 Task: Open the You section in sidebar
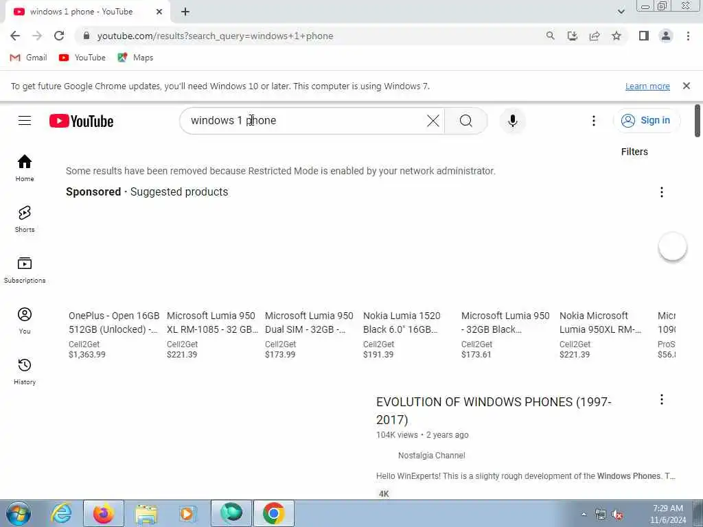click(x=25, y=320)
